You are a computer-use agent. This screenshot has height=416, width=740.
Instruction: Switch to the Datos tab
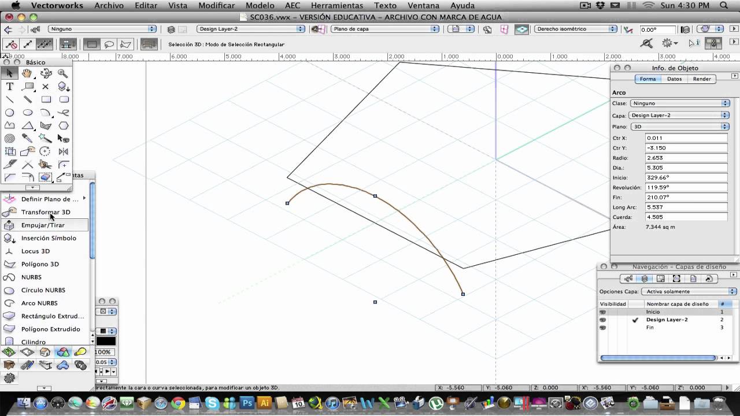tap(674, 79)
